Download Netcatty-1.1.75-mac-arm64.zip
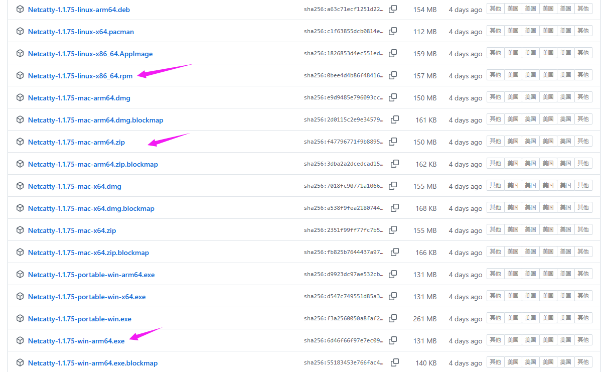Image resolution: width=601 pixels, height=372 pixels. [76, 142]
